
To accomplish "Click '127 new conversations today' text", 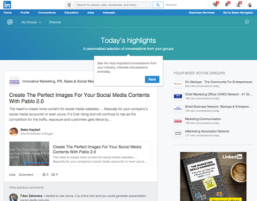I will click(202, 135).
